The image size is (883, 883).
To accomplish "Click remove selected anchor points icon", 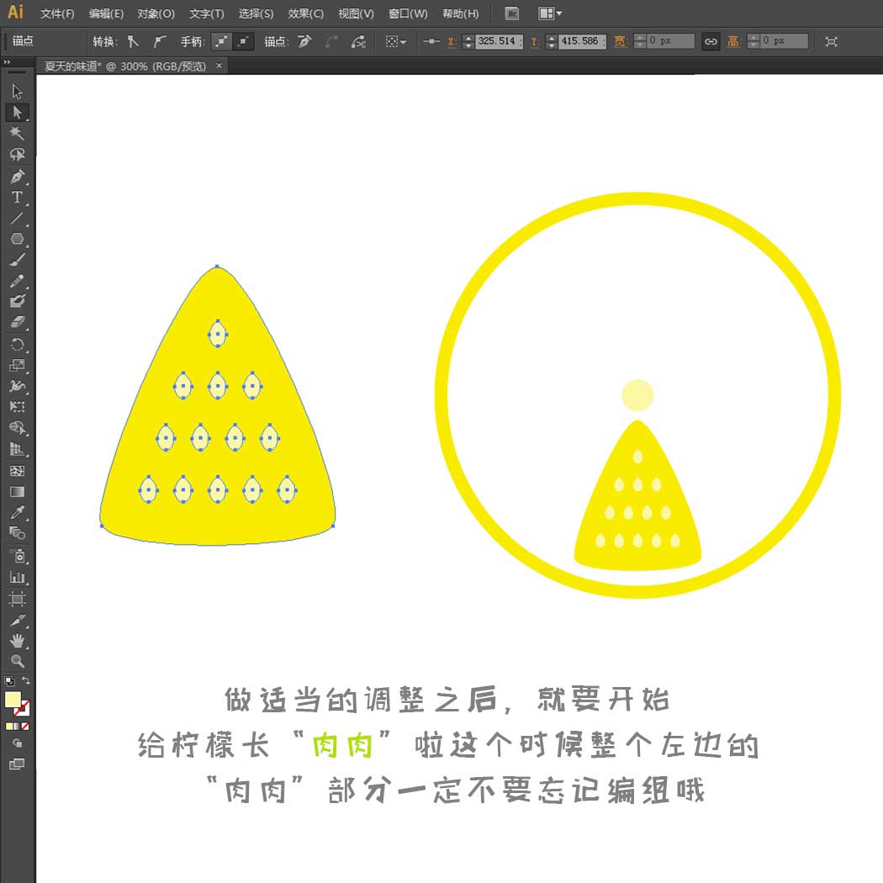I will click(x=304, y=41).
